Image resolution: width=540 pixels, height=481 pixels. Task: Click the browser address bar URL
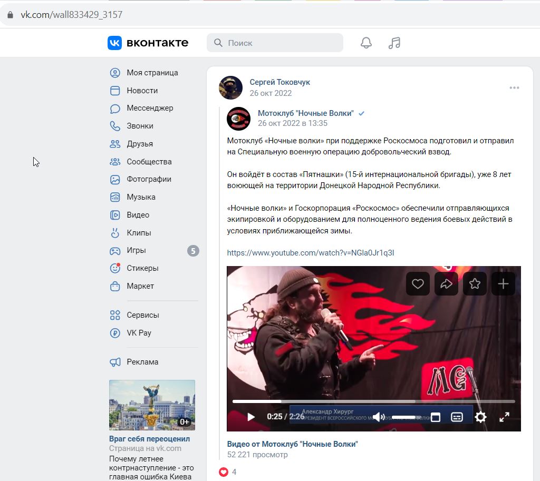coord(72,15)
